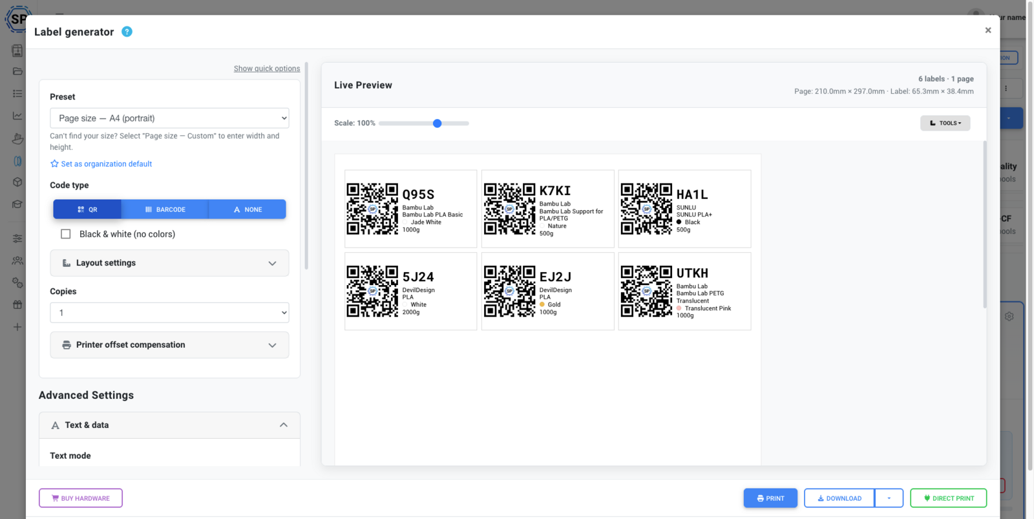
Task: Open the storage cabinet icon in the sidebar
Action: pyautogui.click(x=17, y=50)
